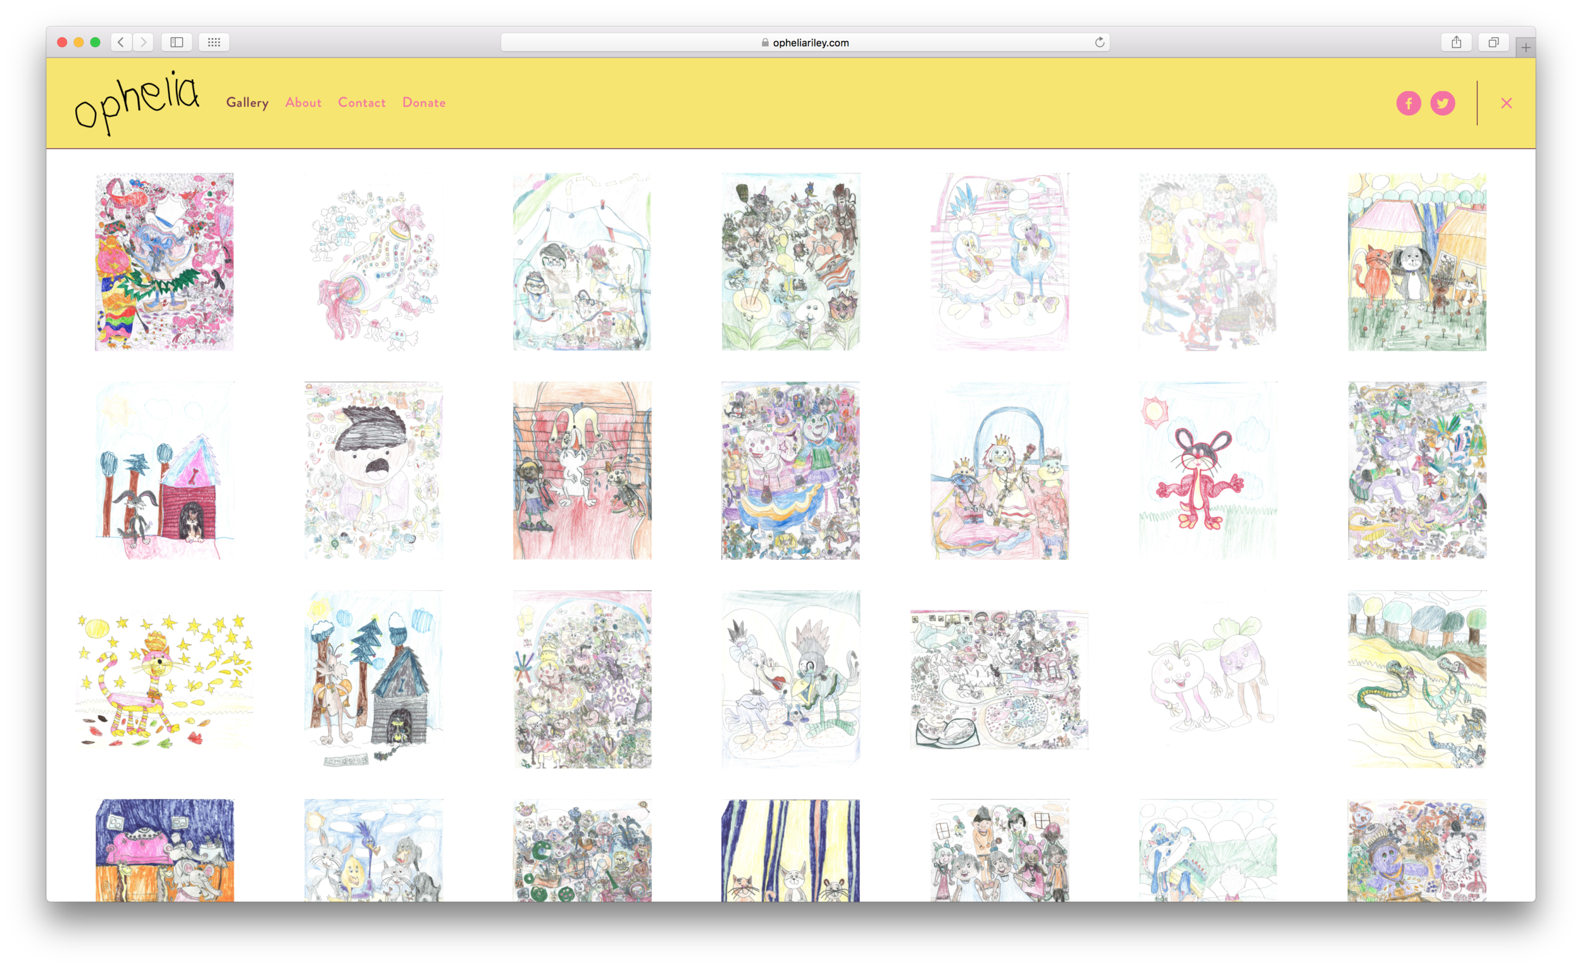Open the two turnip characters drawing
This screenshot has width=1582, height=968.
coord(1207,679)
